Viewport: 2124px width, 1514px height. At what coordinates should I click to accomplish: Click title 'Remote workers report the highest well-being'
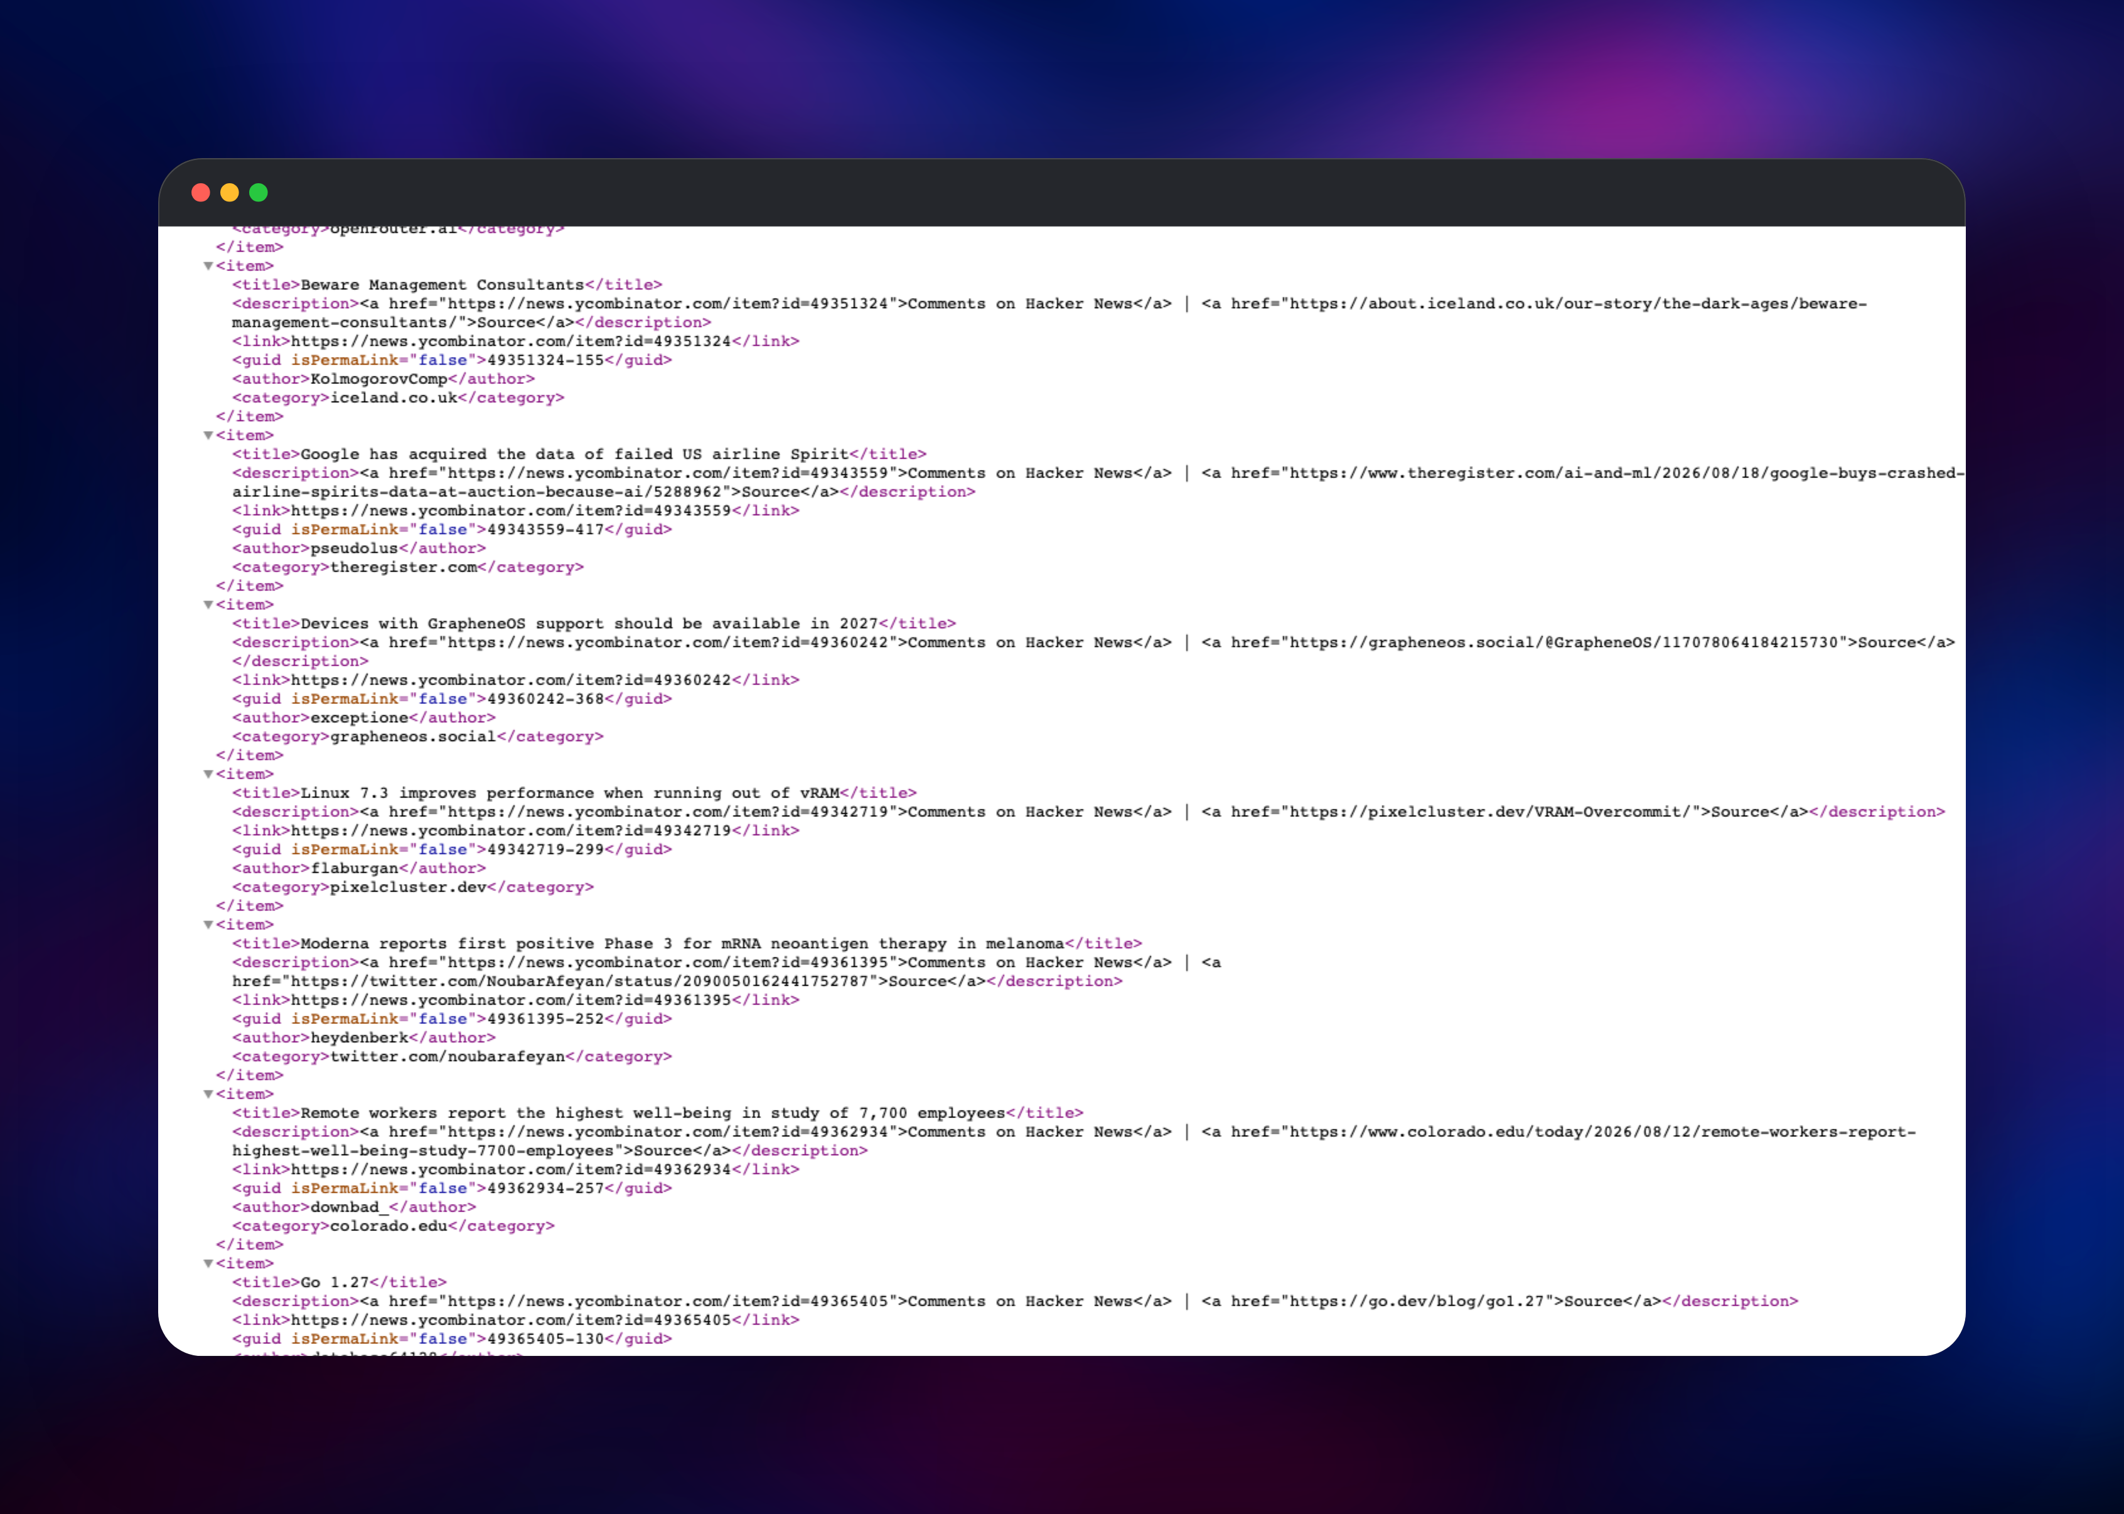coord(515,1113)
